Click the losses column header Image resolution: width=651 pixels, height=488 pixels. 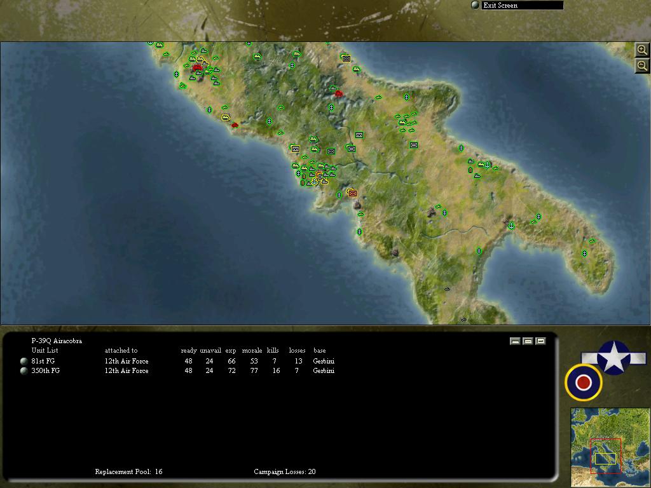point(298,351)
